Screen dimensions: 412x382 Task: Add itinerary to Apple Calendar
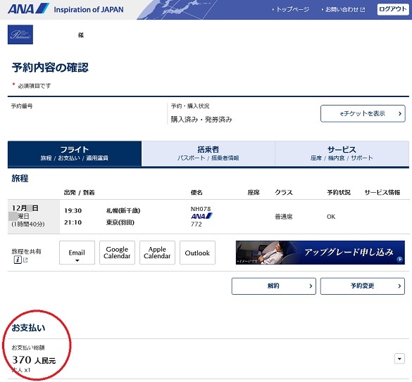[x=157, y=253]
